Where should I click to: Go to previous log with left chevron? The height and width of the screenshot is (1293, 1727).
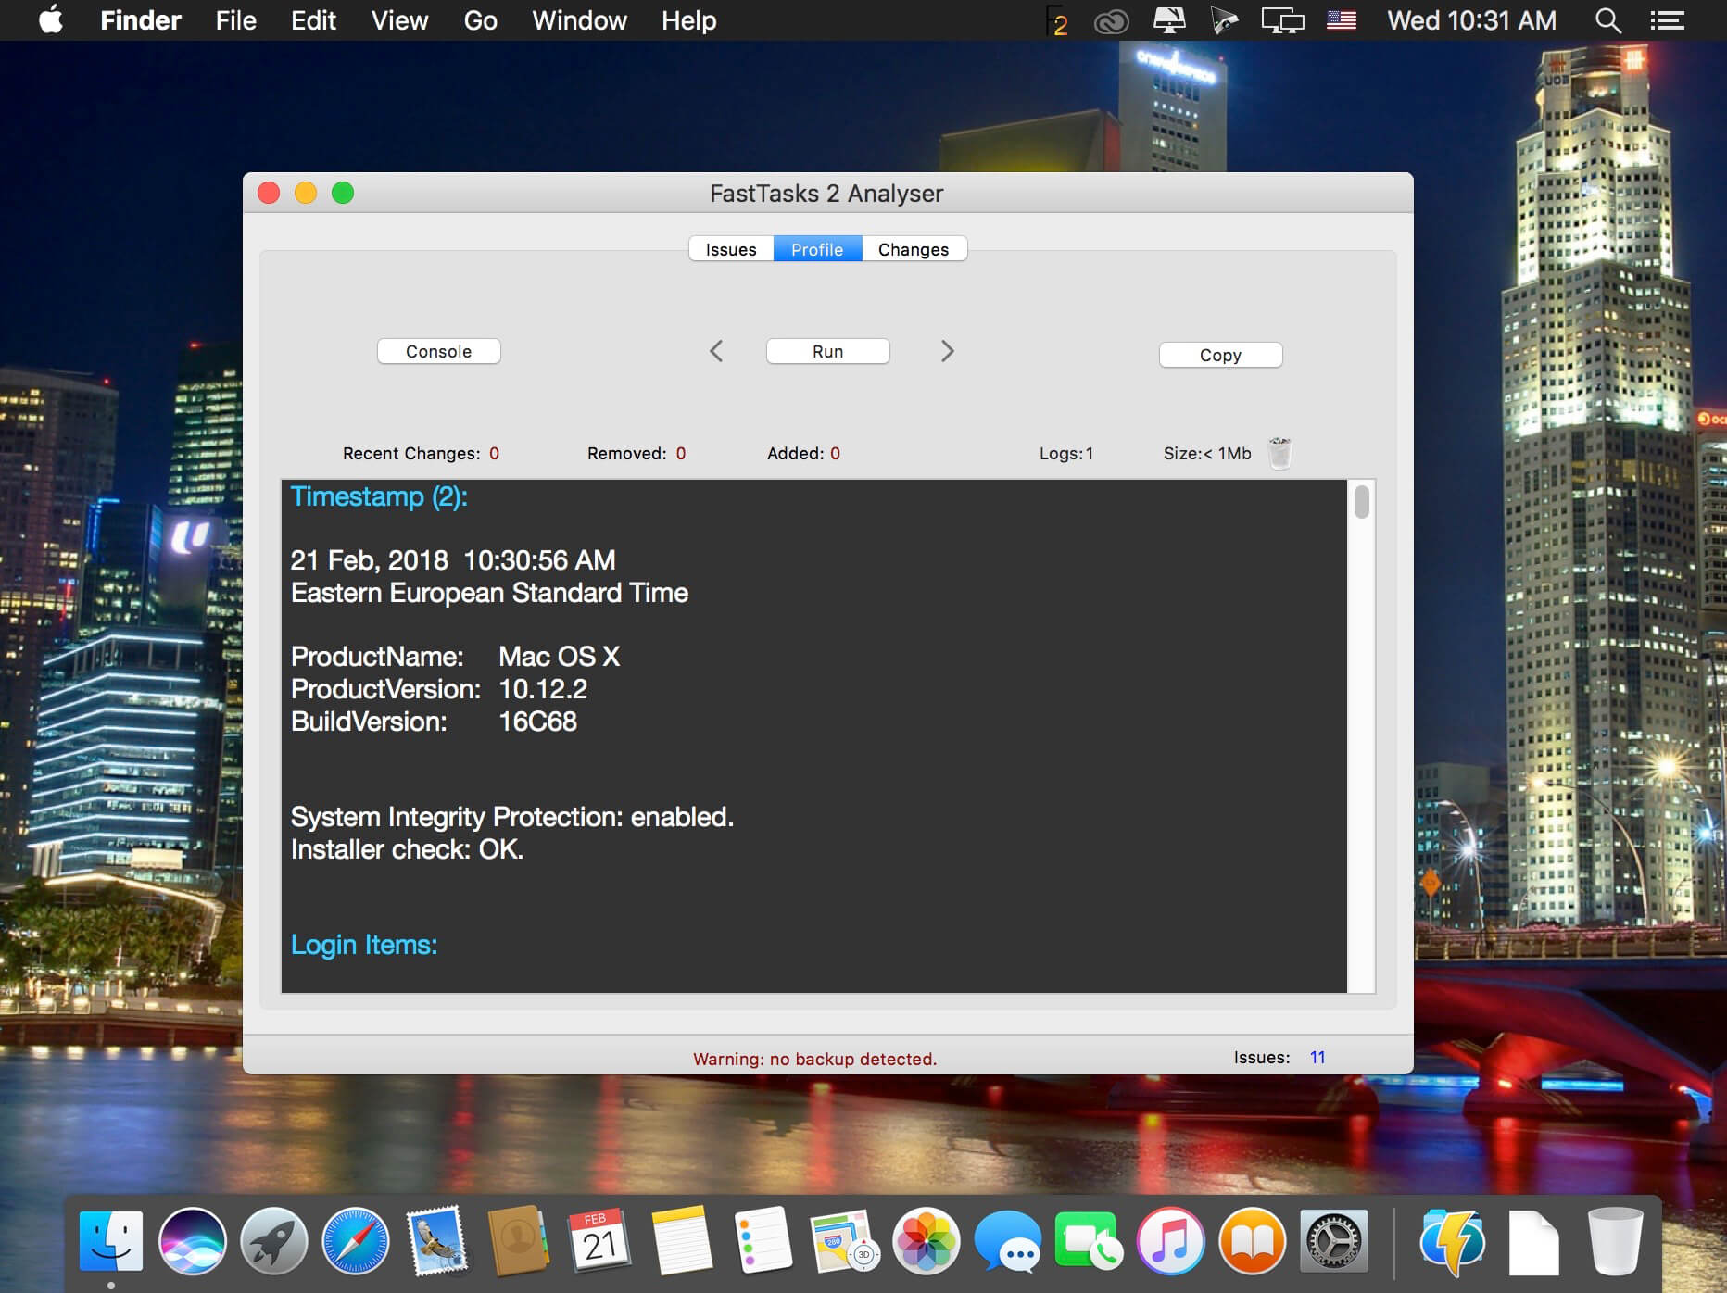716,351
